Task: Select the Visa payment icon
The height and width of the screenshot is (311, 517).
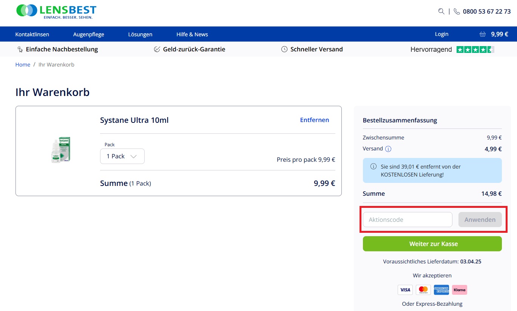Action: 405,290
